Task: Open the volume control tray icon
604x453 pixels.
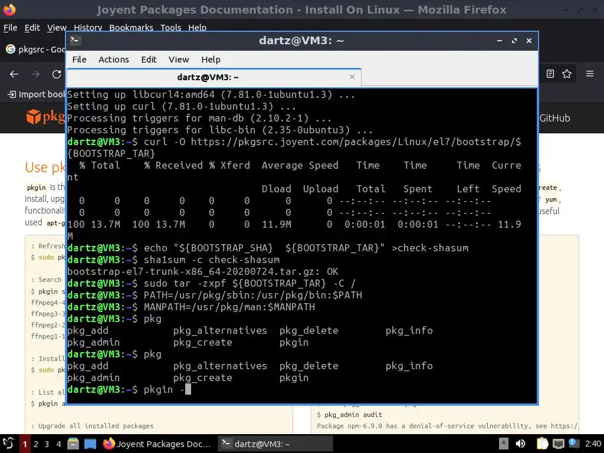Action: [520, 444]
